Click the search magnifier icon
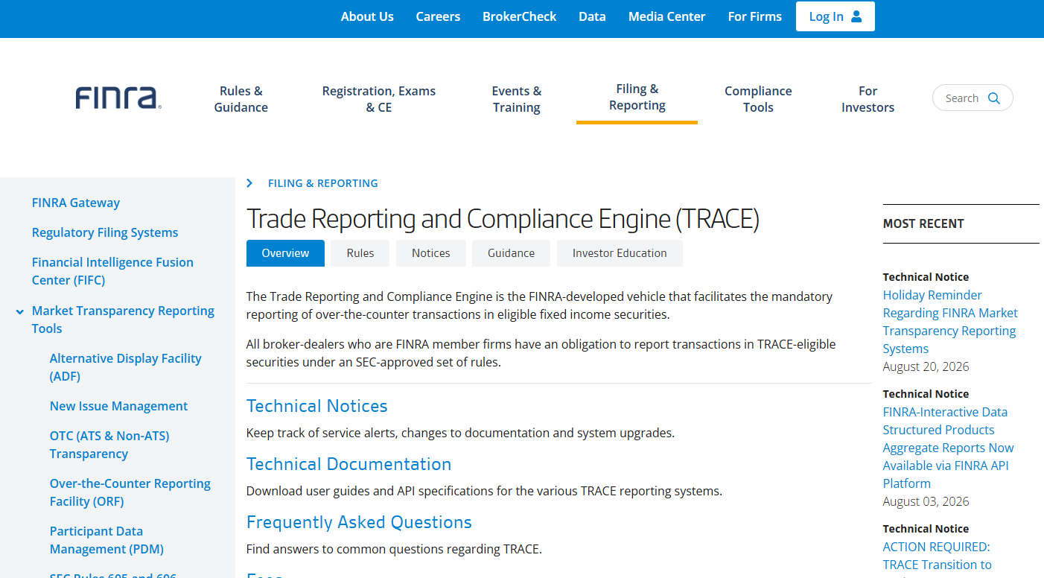1044x578 pixels. tap(993, 98)
